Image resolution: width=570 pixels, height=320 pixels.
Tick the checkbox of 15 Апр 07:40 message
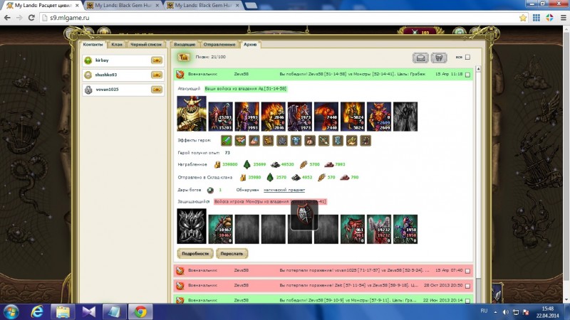click(468, 271)
